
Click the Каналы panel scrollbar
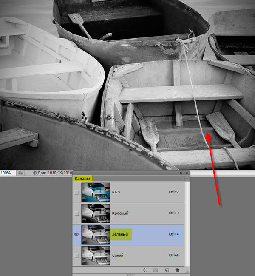(x=187, y=224)
